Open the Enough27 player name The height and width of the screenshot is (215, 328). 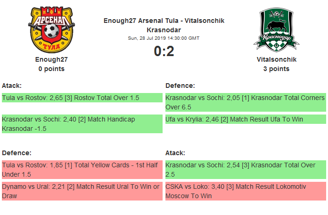point(52,59)
